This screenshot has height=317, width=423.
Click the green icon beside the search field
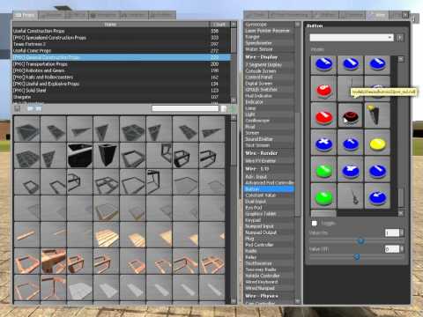(233, 109)
